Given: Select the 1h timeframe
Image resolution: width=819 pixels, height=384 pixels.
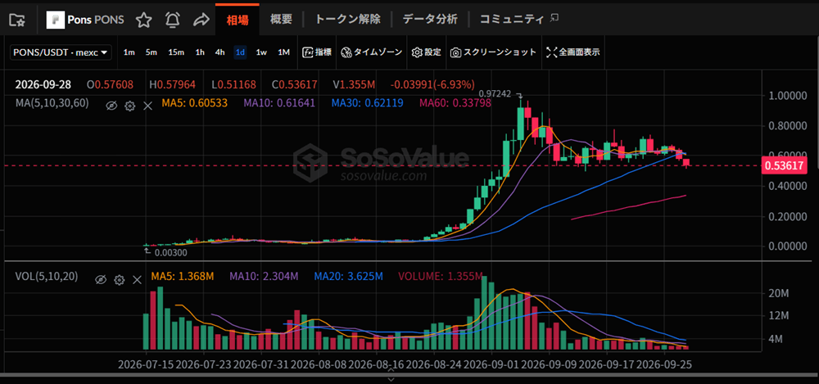Looking at the screenshot, I should (x=200, y=52).
